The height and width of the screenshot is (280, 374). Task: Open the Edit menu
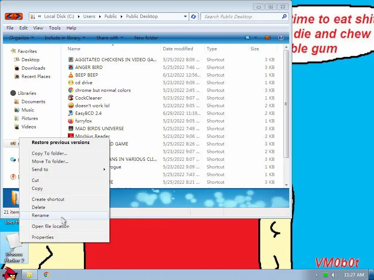click(x=23, y=28)
